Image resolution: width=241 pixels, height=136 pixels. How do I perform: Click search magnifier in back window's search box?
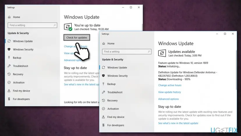[x=54, y=25]
